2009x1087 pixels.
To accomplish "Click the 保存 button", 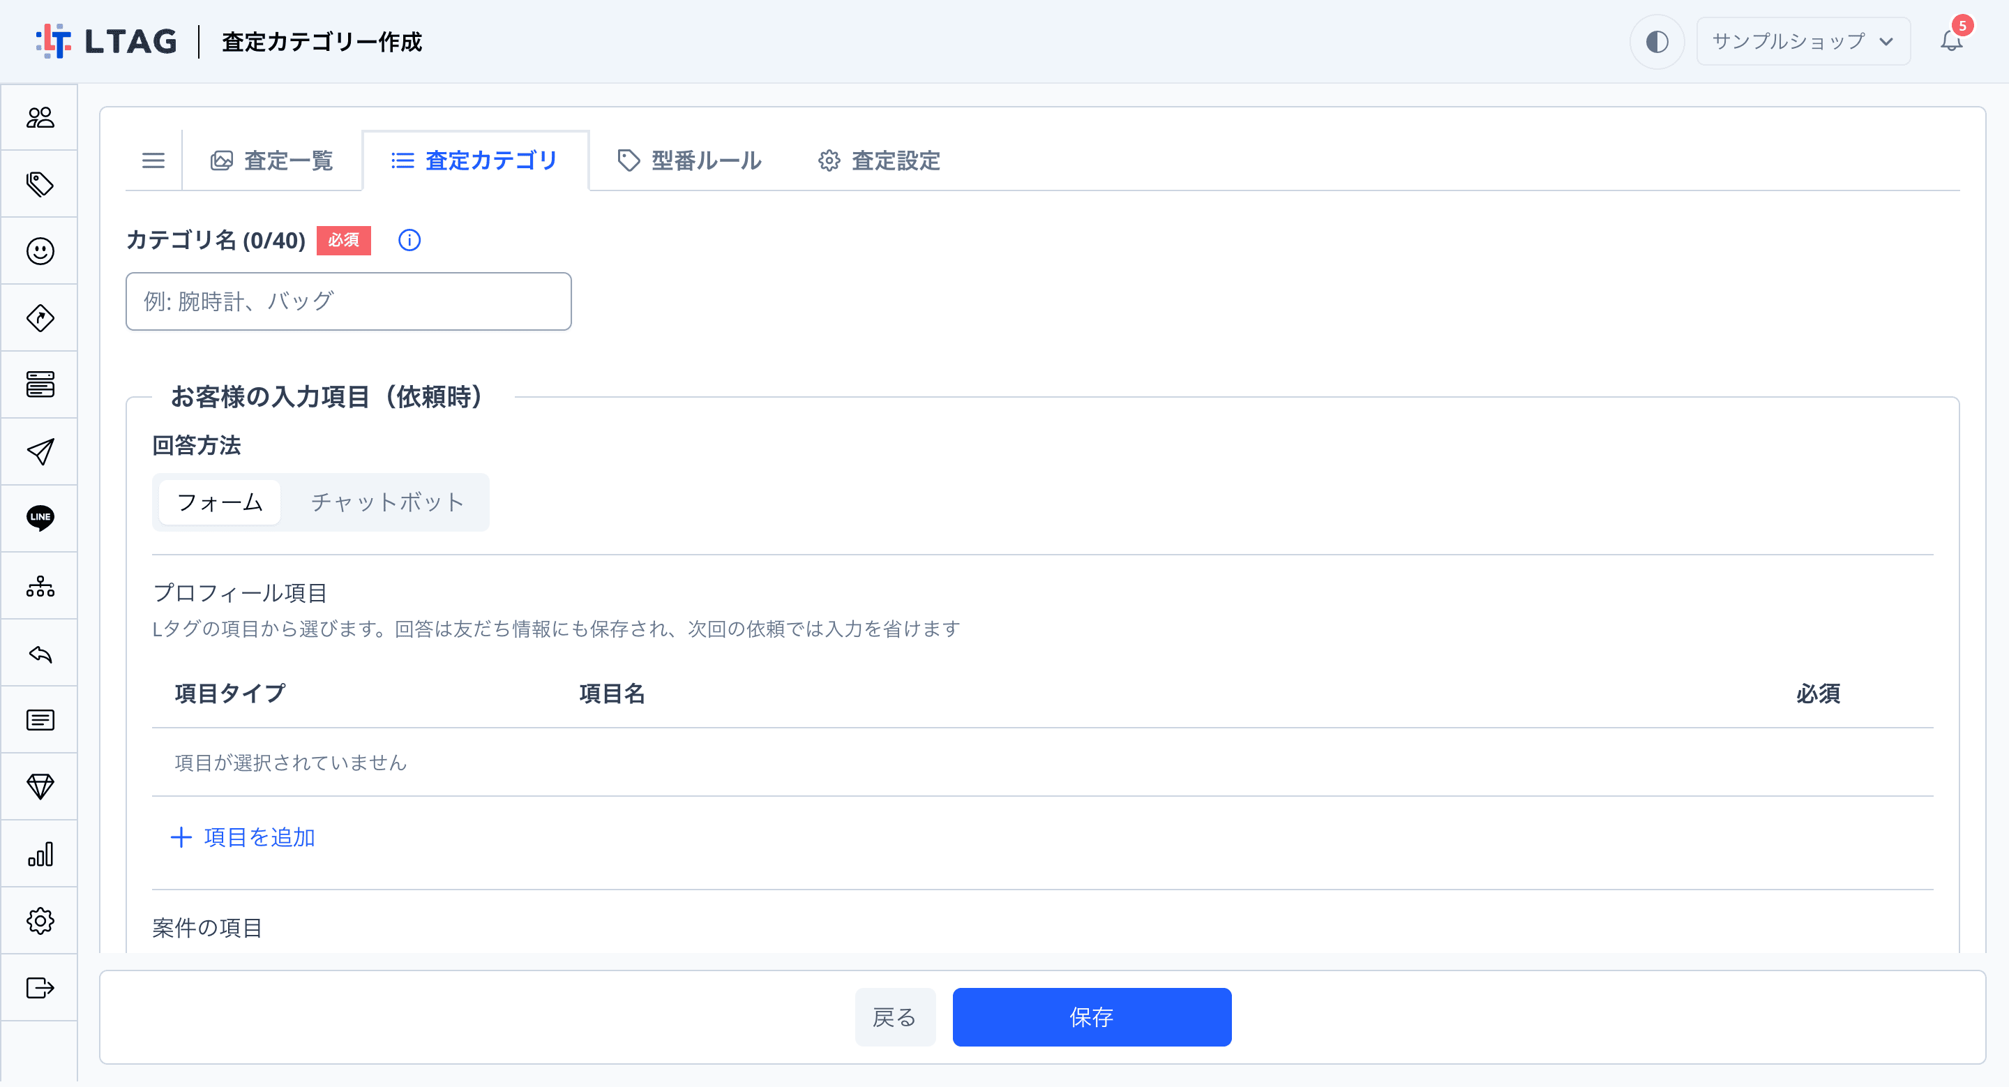I will [1092, 1017].
